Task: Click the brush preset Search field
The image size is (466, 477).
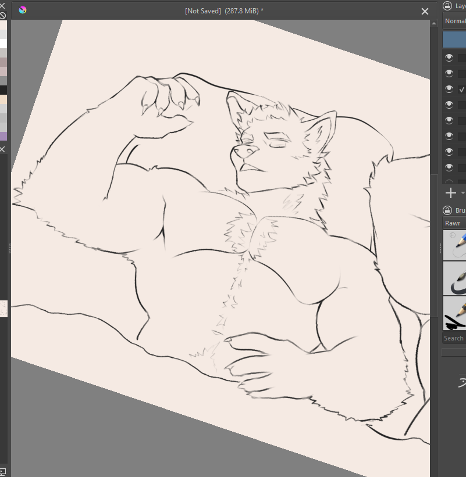Action: [x=454, y=338]
